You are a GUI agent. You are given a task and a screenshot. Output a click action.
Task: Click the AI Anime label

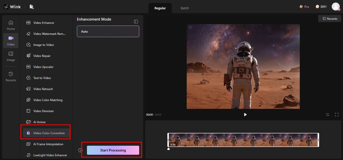pos(39,122)
